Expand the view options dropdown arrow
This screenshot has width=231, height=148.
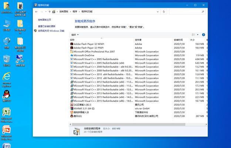pyautogui.click(x=198, y=35)
